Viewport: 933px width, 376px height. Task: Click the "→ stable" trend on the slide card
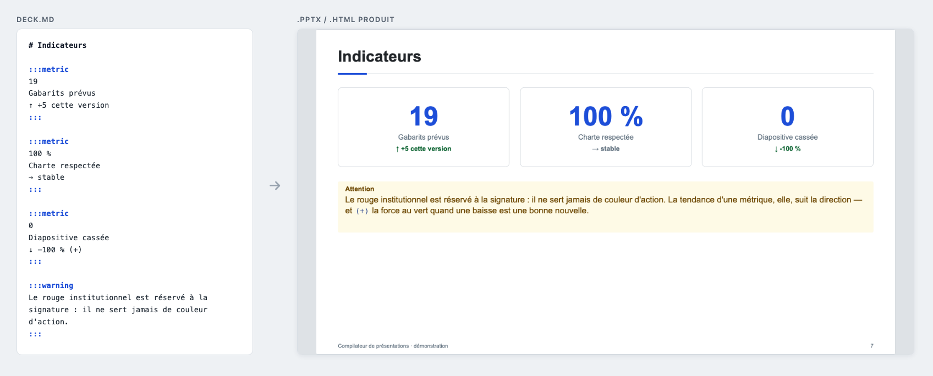[606, 149]
